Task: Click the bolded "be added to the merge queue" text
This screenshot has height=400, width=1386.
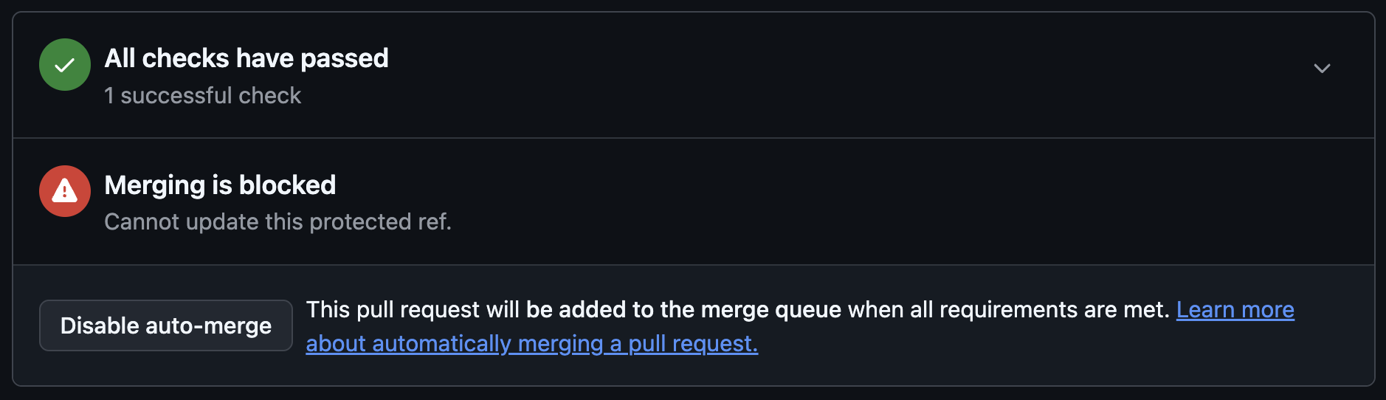Action: [683, 310]
